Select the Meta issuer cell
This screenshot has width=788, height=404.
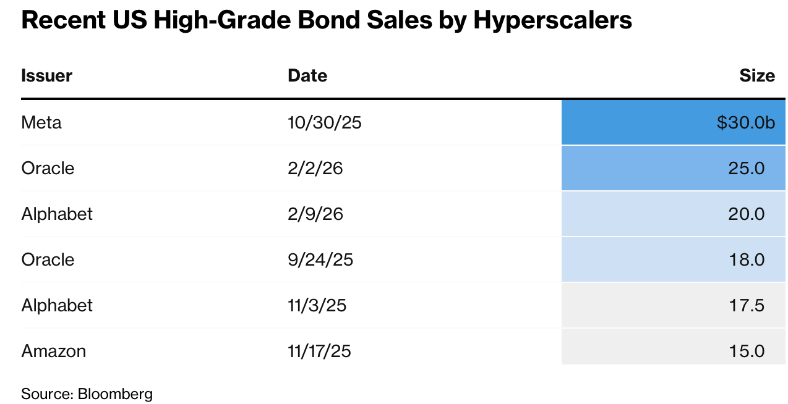point(41,122)
